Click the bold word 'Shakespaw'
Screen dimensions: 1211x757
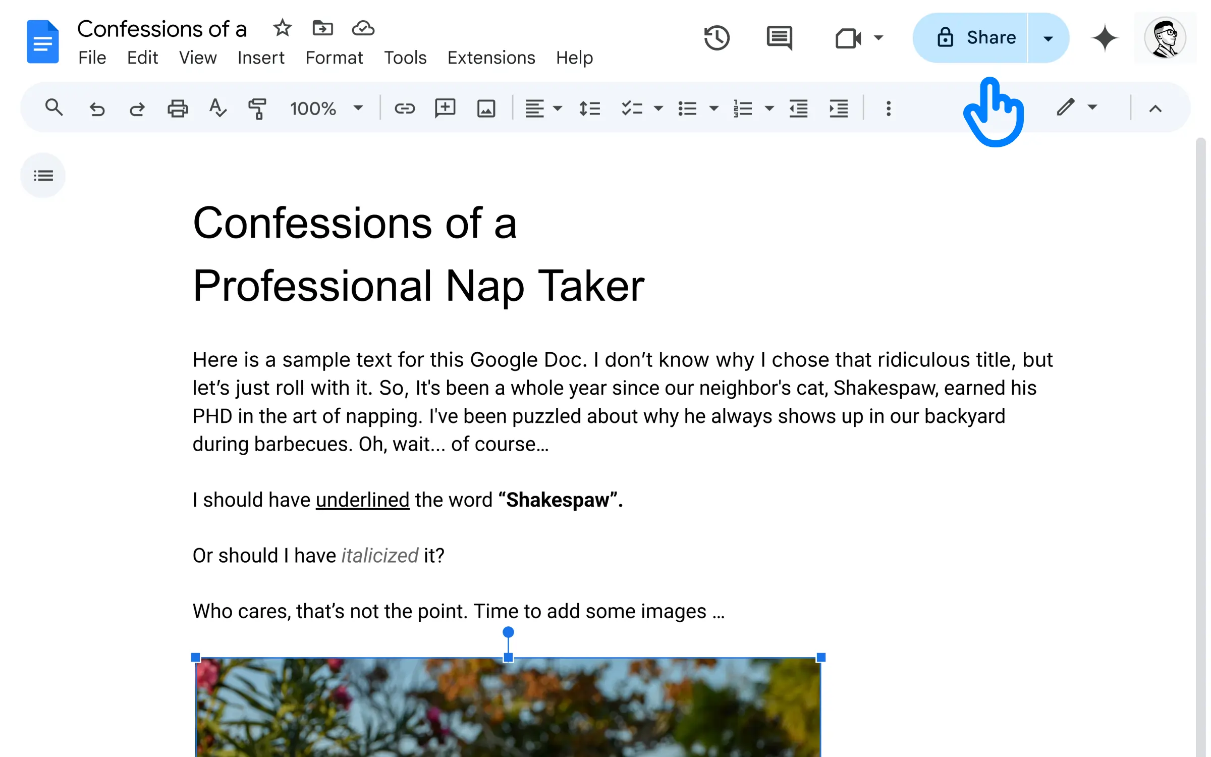pos(558,500)
